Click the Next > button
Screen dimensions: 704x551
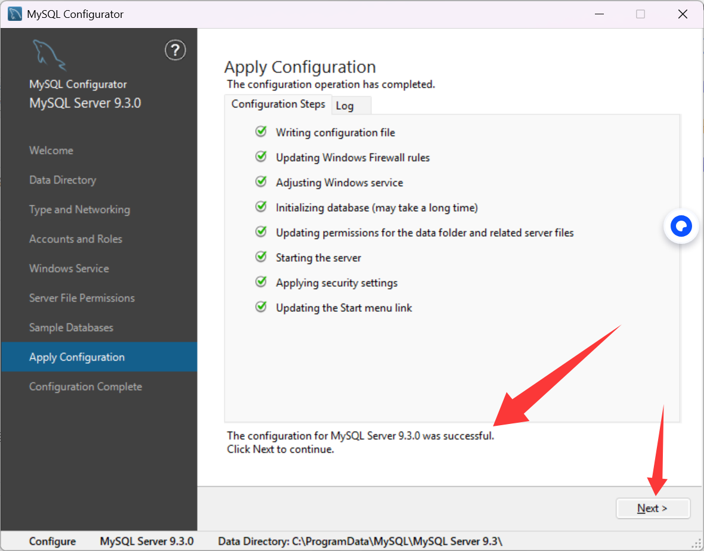pyautogui.click(x=653, y=508)
